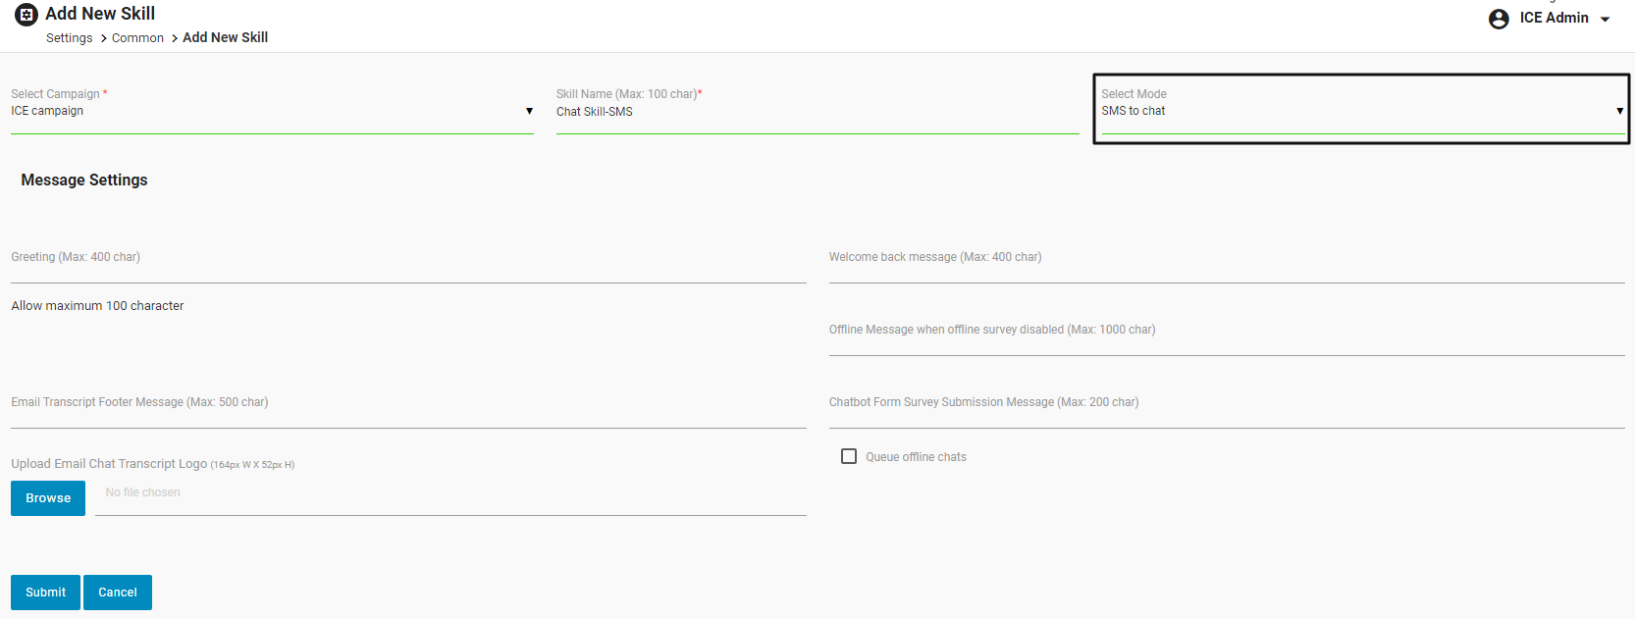
Task: Click the ICE Admin user avatar icon
Action: (1499, 19)
